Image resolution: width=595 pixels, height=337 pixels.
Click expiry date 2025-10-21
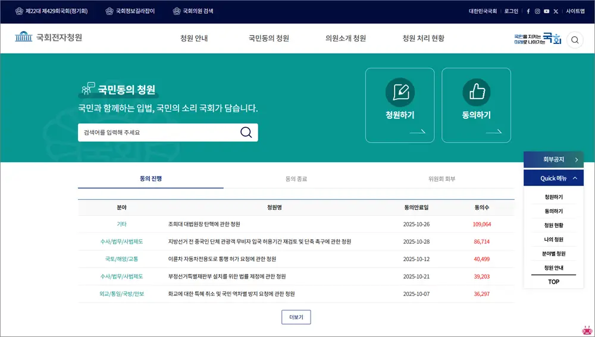416,276
